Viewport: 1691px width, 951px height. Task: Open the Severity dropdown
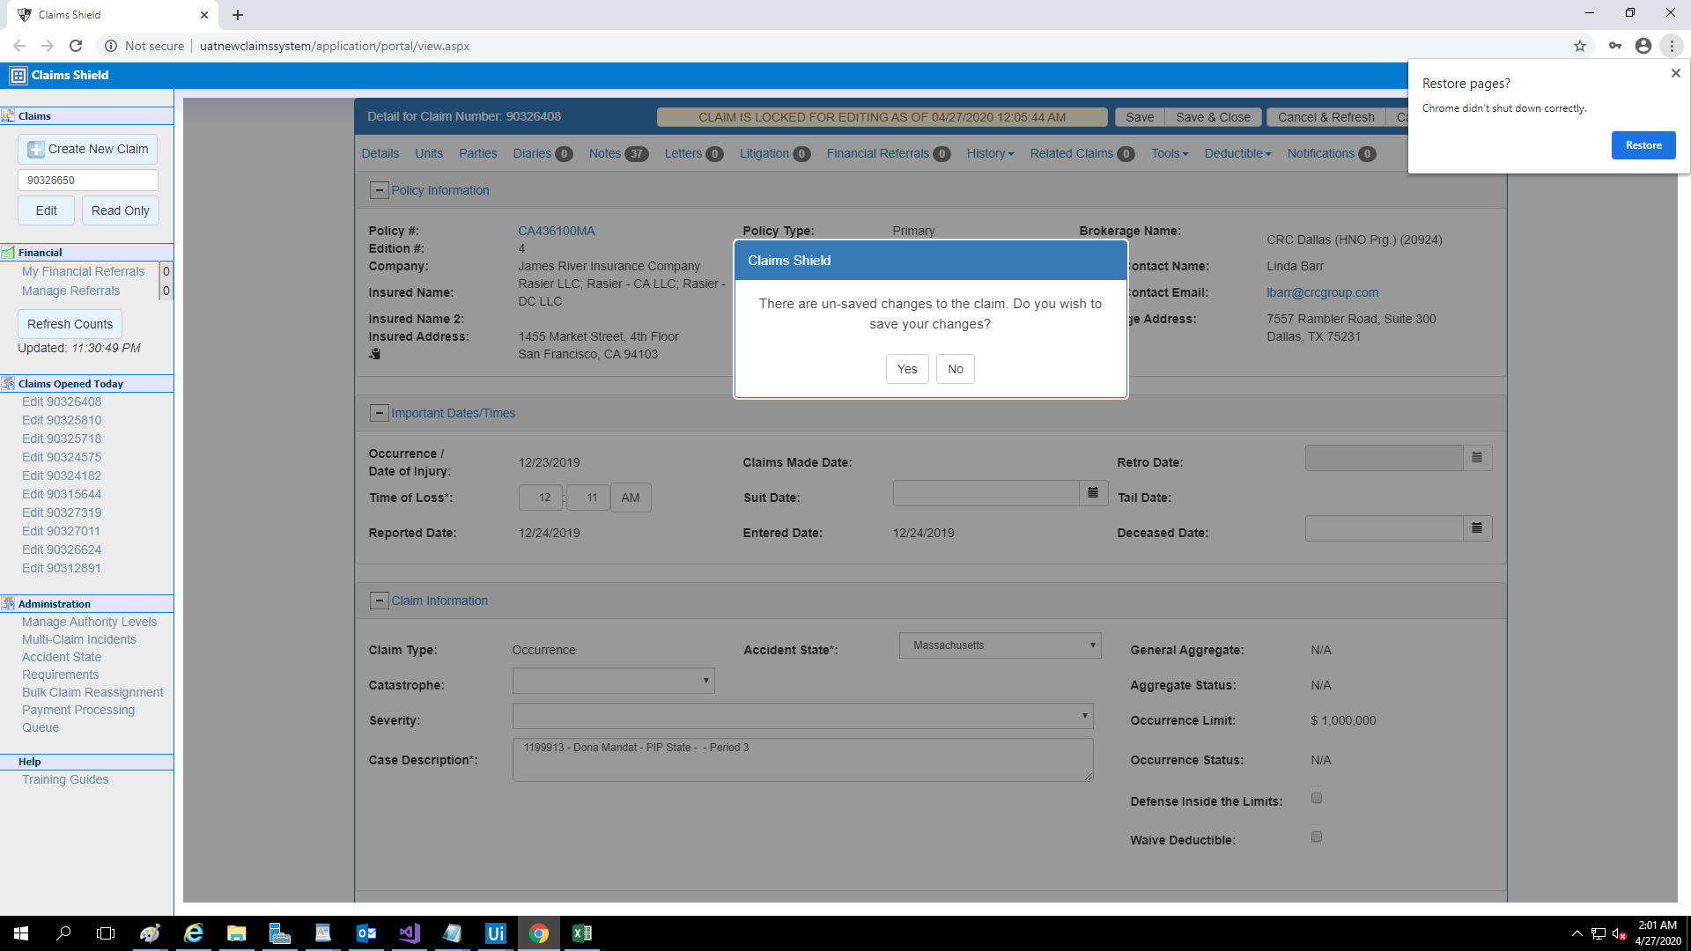802,716
